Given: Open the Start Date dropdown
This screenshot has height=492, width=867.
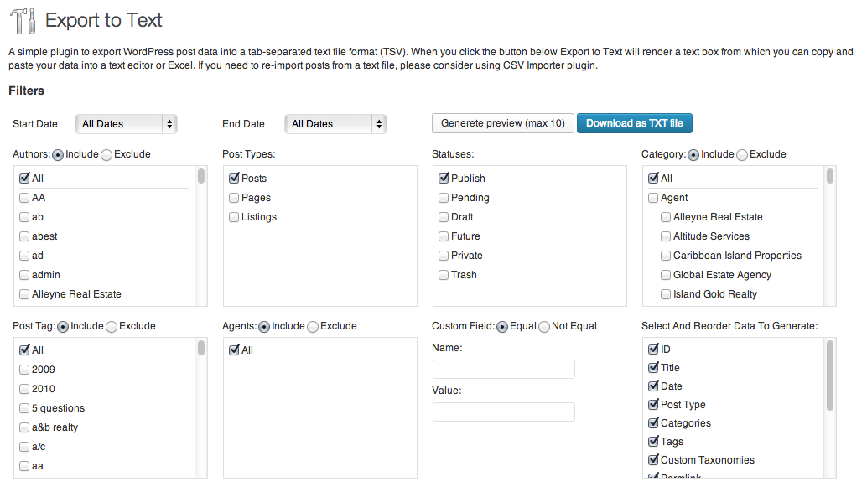Looking at the screenshot, I should coord(126,124).
